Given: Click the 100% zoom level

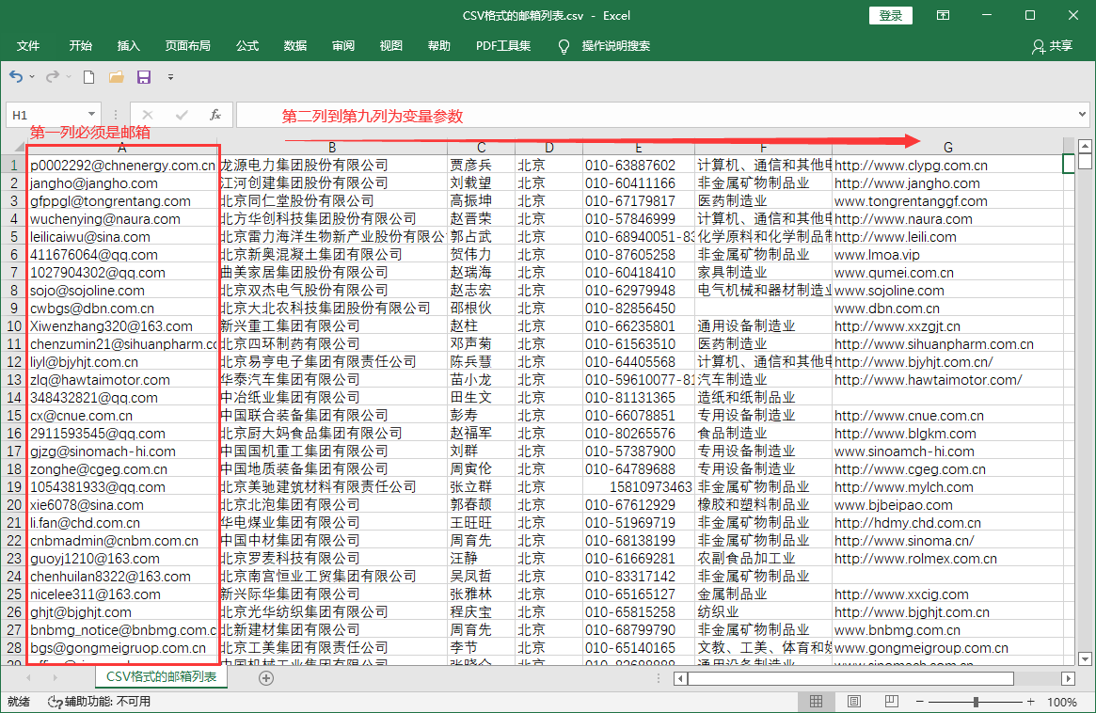Looking at the screenshot, I should (1062, 702).
